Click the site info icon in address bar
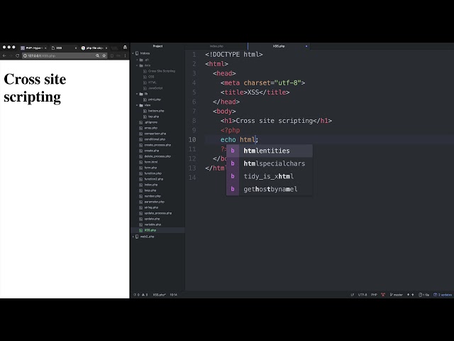Image resolution: width=454 pixels, height=341 pixels. [x=26, y=55]
